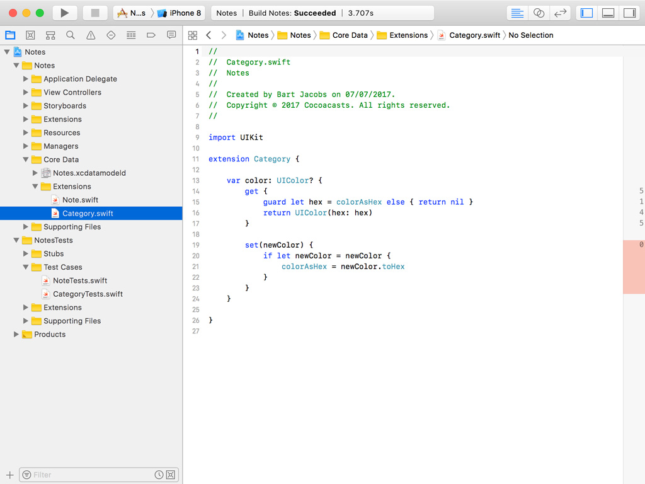
Task: Open the Symbol navigator
Action: 50,35
